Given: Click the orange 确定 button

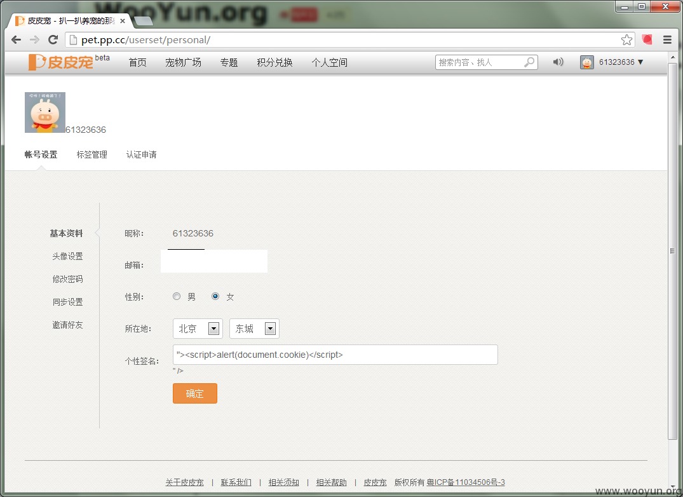Looking at the screenshot, I should tap(194, 393).
